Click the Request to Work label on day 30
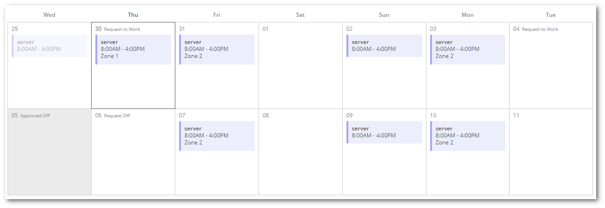This screenshot has height=208, width=605. 122,29
